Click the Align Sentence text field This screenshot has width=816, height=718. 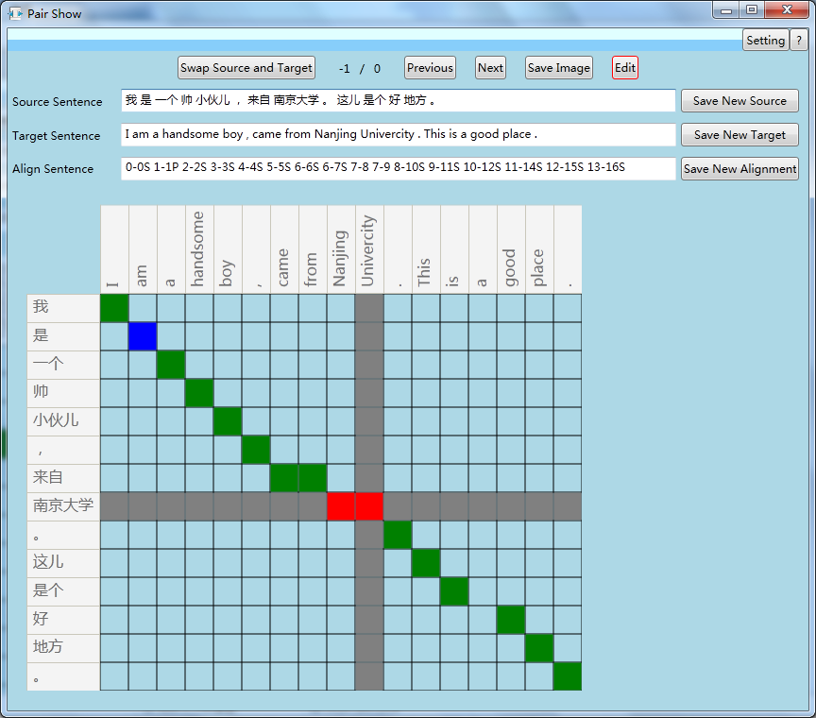pyautogui.click(x=398, y=169)
